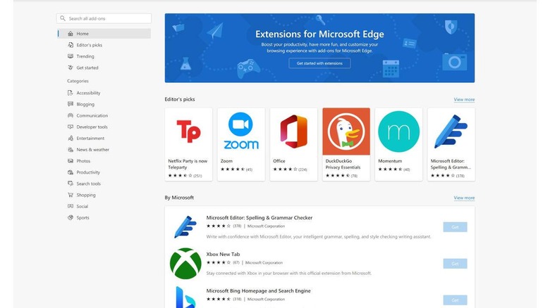Select the Productivity category
The height and width of the screenshot is (308, 550).
pos(88,172)
